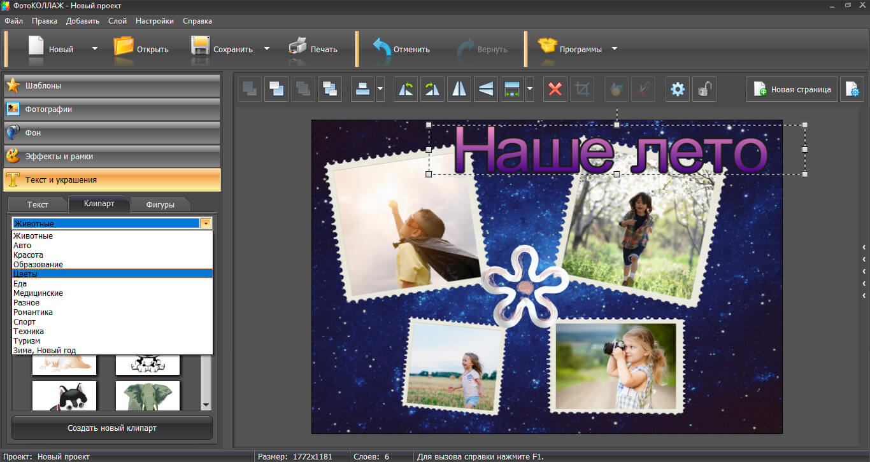
Task: Click the Печать printer button
Action: click(x=313, y=49)
